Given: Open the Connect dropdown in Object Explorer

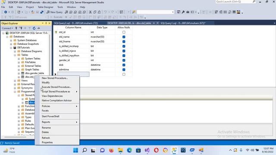Looking at the screenshot, I should 7,28.
